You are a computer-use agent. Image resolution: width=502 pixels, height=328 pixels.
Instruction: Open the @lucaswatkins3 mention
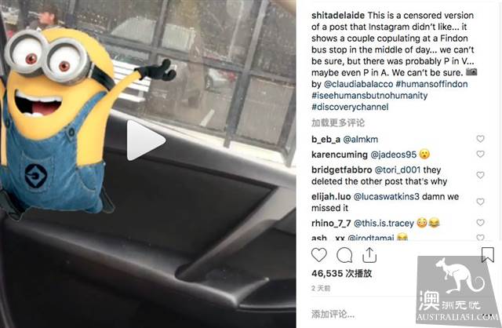pos(387,196)
